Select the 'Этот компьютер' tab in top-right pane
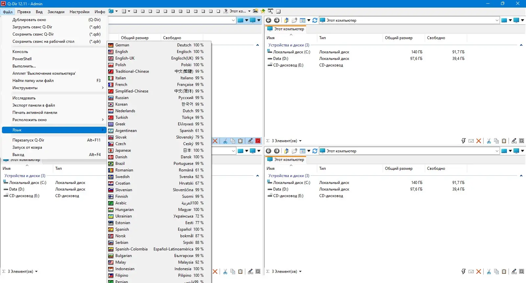The width and height of the screenshot is (526, 283). 286,29
